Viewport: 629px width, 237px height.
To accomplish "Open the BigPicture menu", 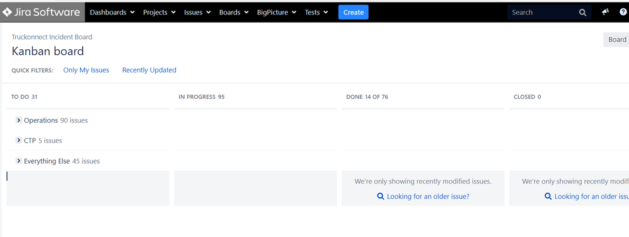I will [277, 13].
